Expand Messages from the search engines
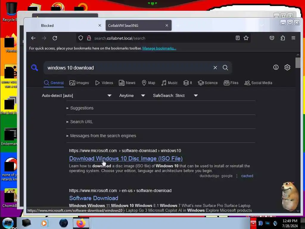The image size is (305, 229). click(x=101, y=136)
